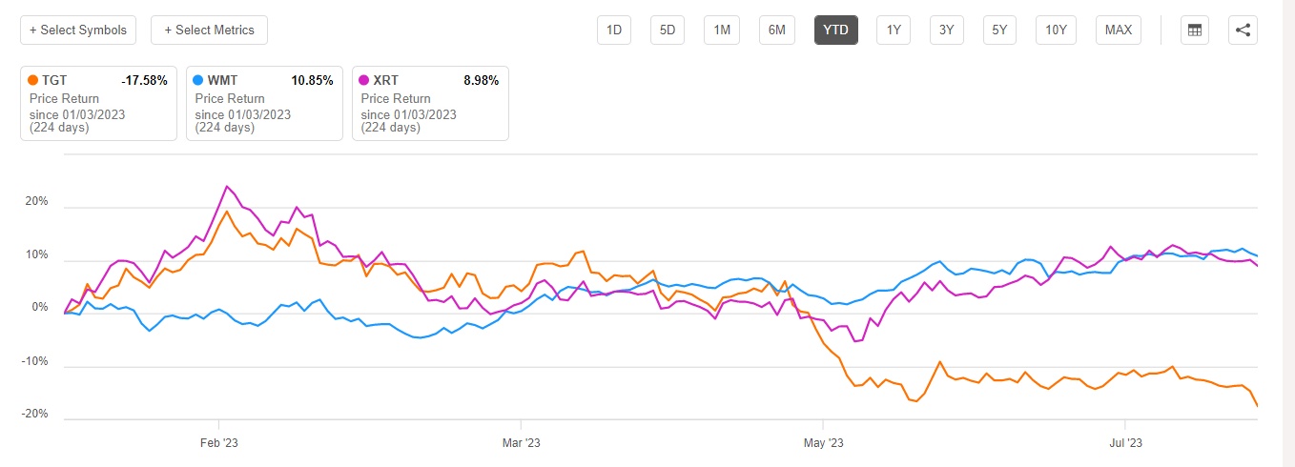Switch chart to 6M range

[777, 30]
